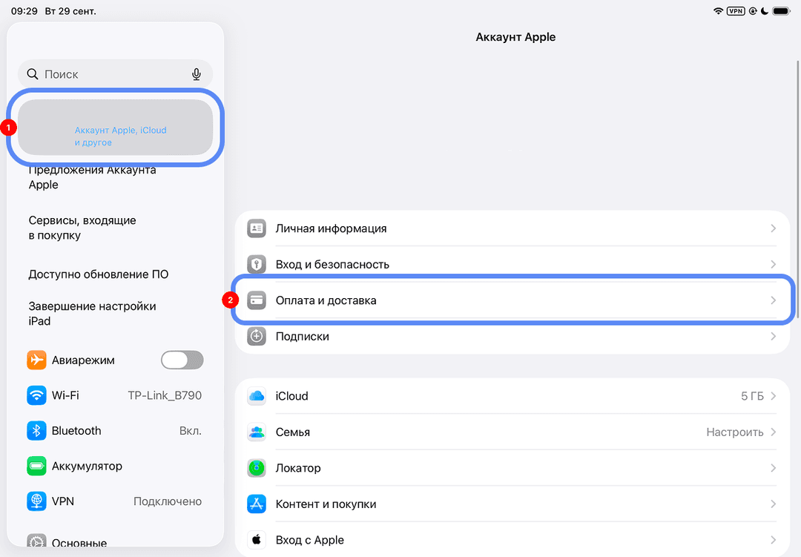Open the VPN row label

[63, 501]
